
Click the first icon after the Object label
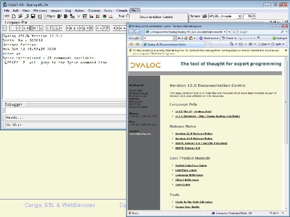(x=59, y=16)
